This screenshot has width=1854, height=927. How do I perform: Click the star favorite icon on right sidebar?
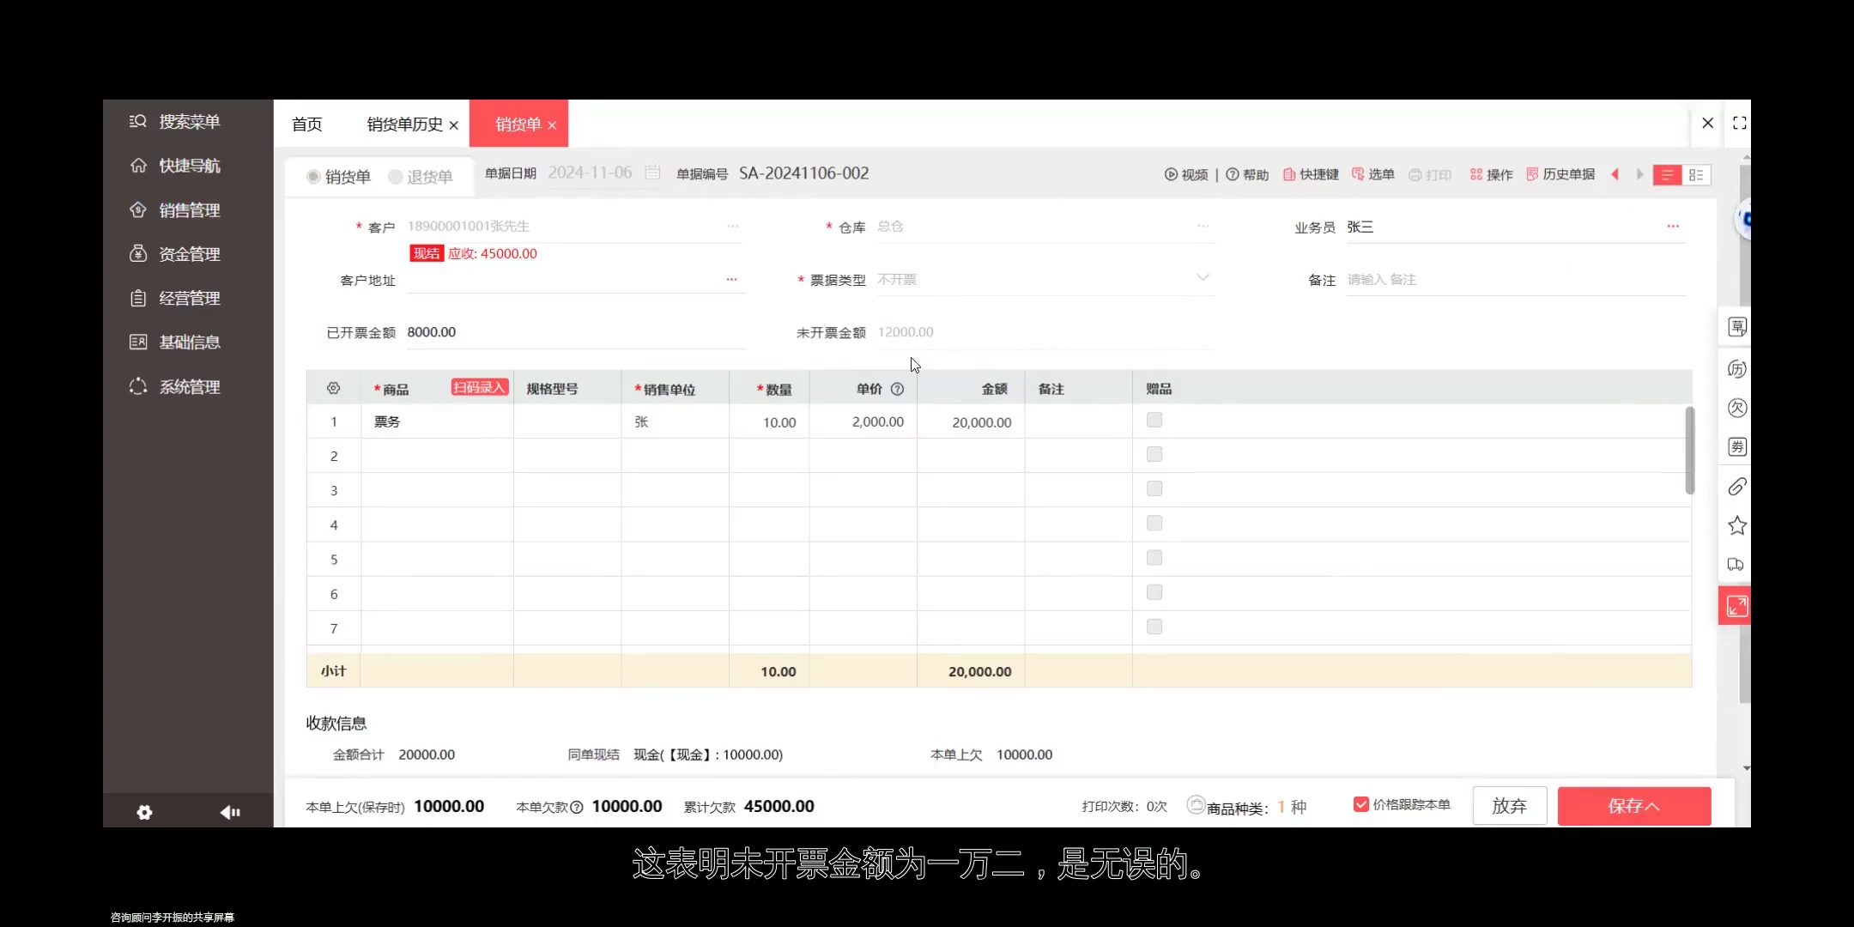(x=1737, y=524)
